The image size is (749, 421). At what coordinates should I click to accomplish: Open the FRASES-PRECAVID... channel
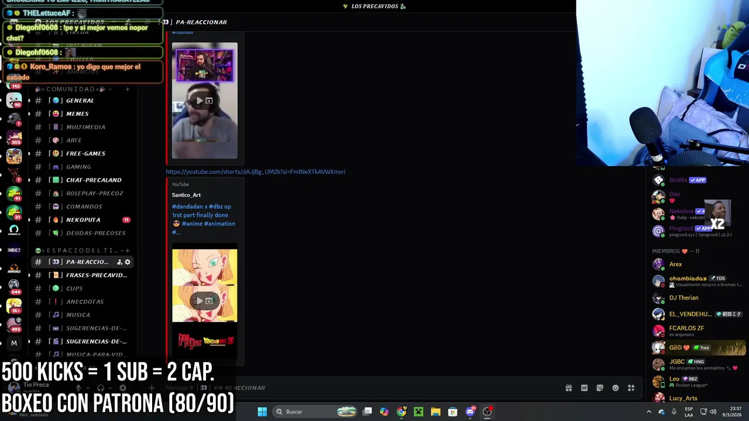(82, 275)
